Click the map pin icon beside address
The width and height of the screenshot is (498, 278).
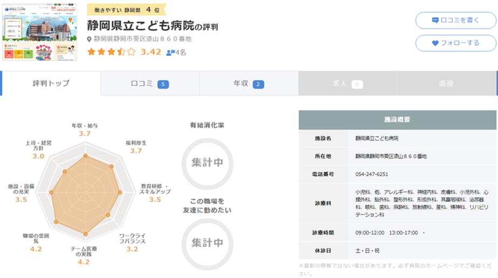coord(89,39)
